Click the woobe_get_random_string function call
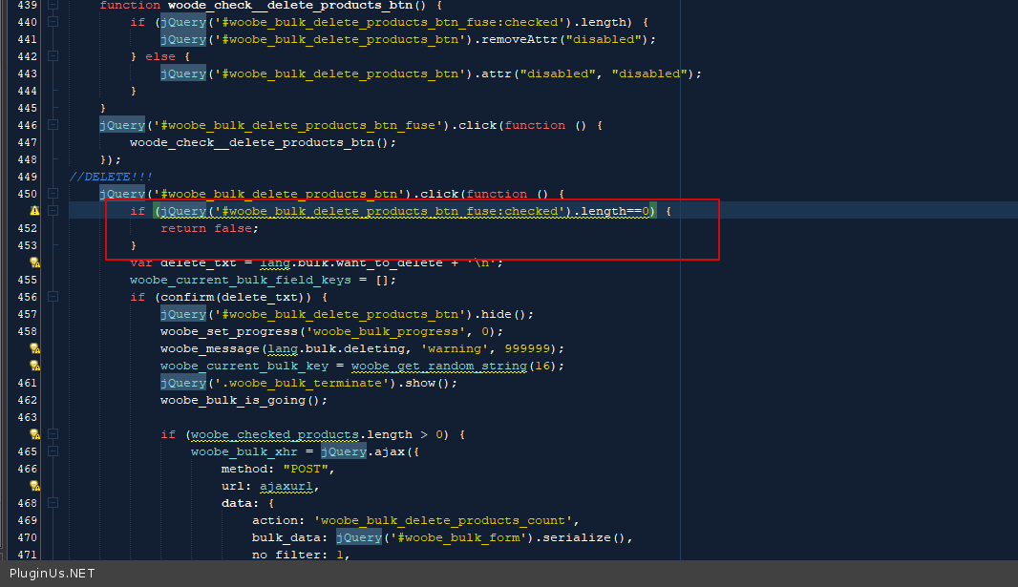 [438, 366]
